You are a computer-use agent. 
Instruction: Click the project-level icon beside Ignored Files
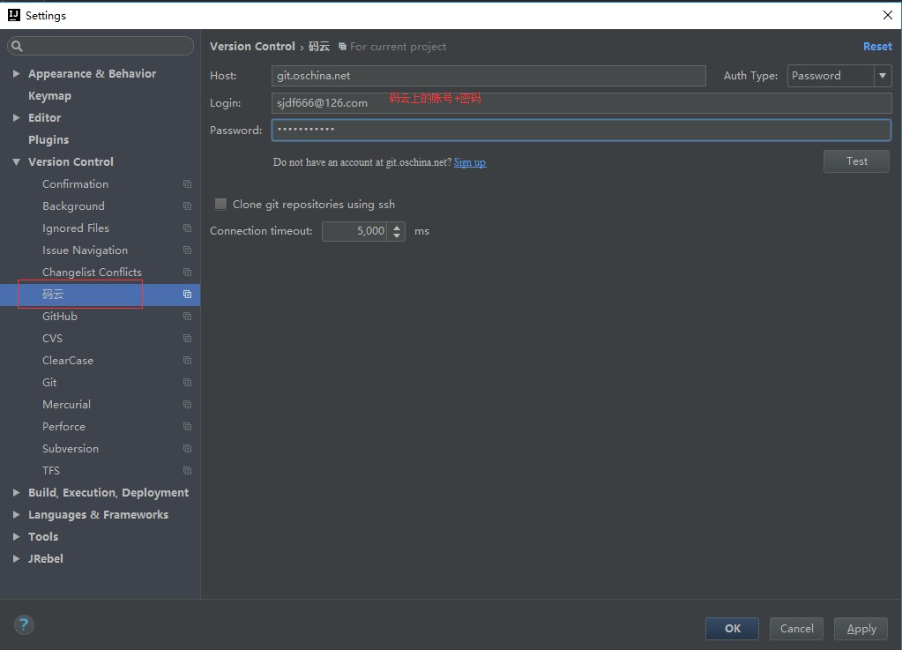187,228
